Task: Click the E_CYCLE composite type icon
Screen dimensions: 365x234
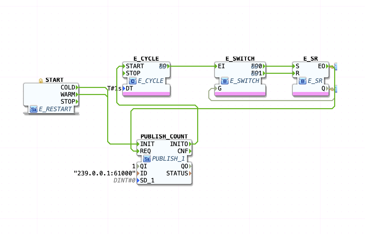Action: (133, 81)
